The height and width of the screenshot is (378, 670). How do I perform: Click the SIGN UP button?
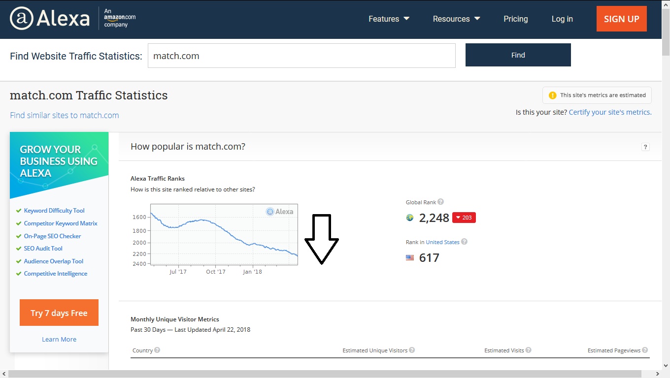[622, 19]
